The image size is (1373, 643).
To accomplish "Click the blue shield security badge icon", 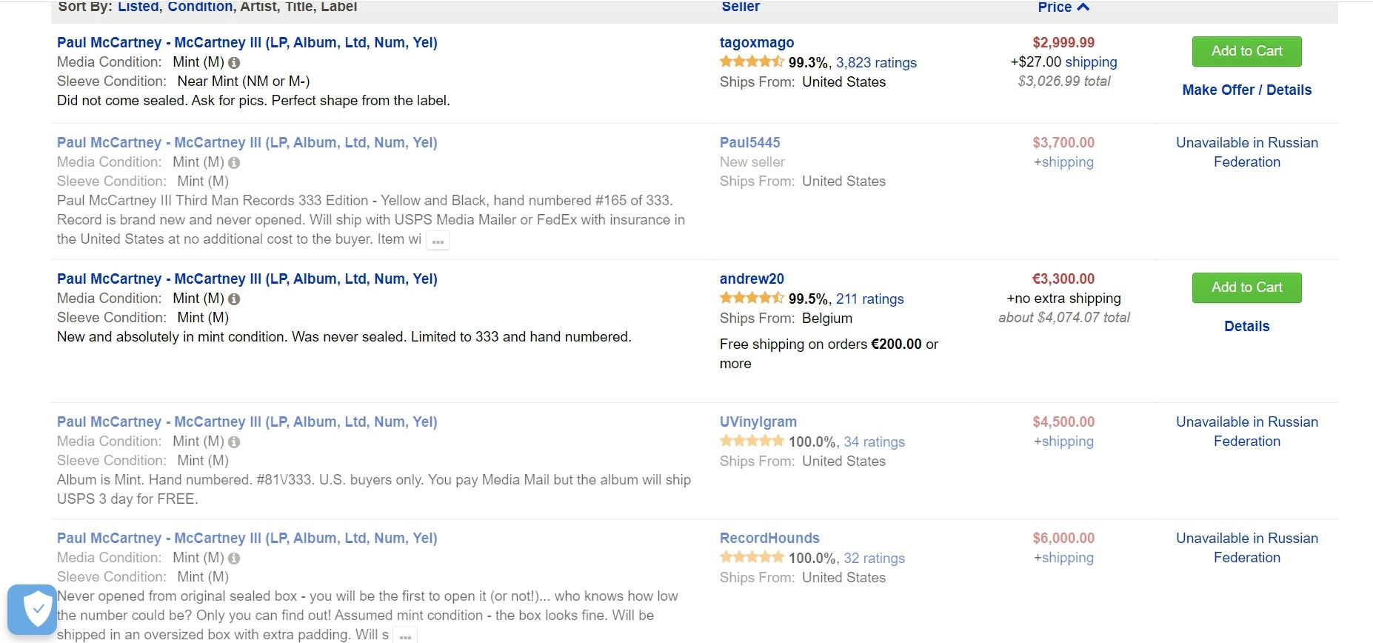I will tap(33, 610).
